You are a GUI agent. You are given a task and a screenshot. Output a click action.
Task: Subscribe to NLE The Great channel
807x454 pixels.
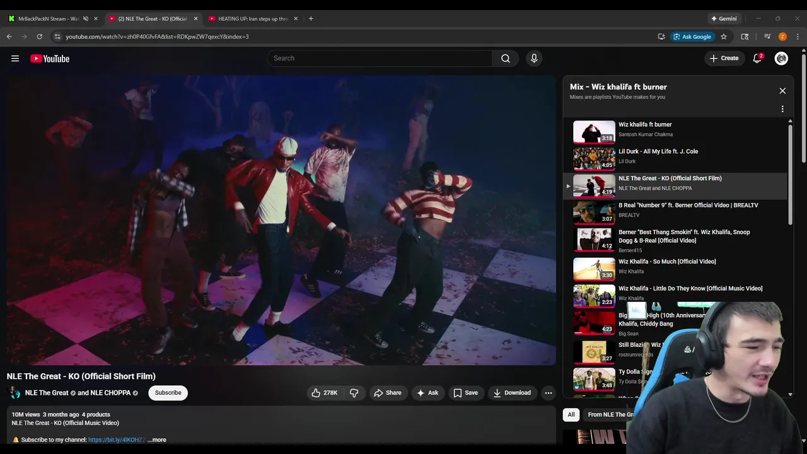(168, 393)
